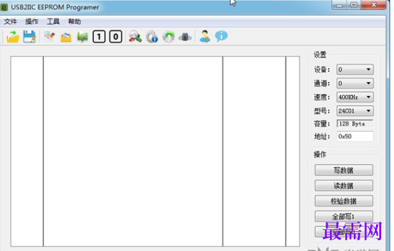Click the 地址 0x50 input field

[x=355, y=136]
